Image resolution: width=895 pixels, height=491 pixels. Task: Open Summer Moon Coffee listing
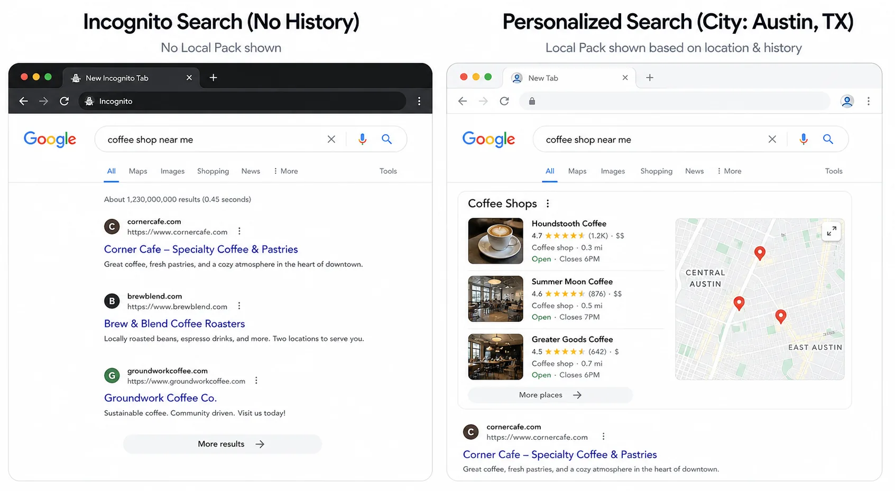point(572,282)
